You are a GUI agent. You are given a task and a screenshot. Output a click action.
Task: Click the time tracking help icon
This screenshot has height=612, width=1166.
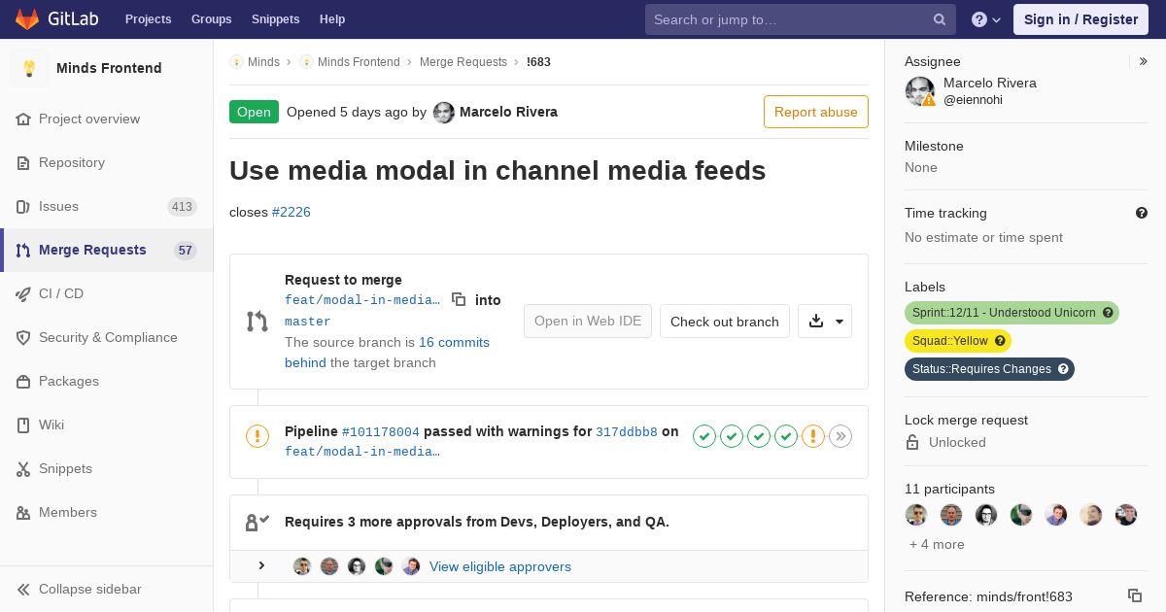1142,213
